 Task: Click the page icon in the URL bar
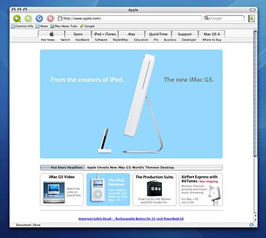[60, 18]
